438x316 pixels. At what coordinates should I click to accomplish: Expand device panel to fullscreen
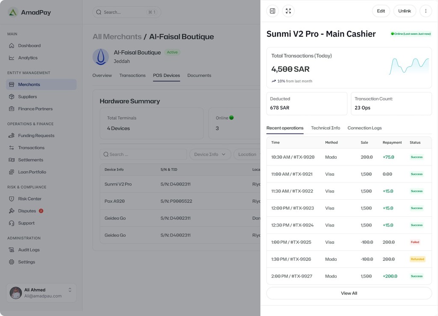[288, 11]
